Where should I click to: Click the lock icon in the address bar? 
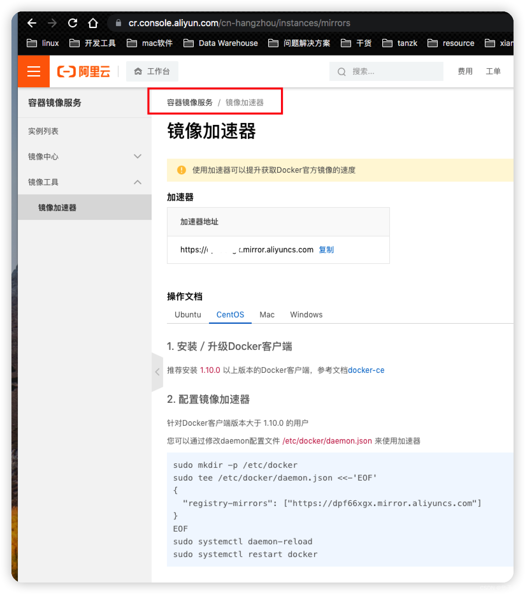[119, 23]
